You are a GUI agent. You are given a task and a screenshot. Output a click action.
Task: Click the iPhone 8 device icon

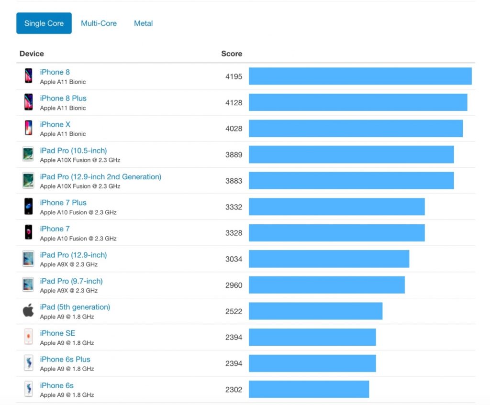point(28,76)
